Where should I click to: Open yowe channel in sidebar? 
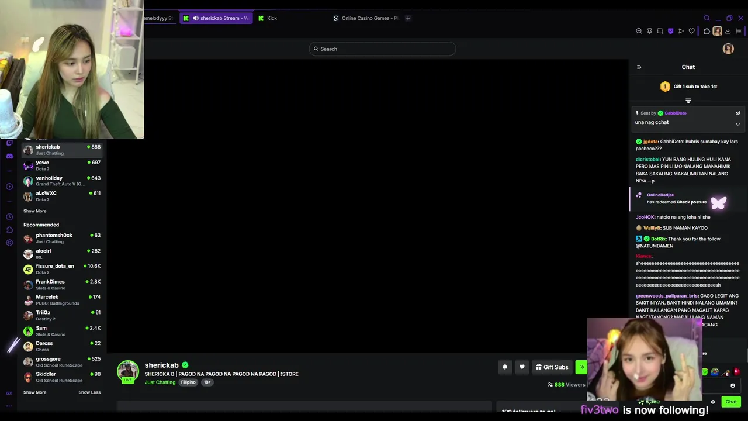pyautogui.click(x=62, y=165)
